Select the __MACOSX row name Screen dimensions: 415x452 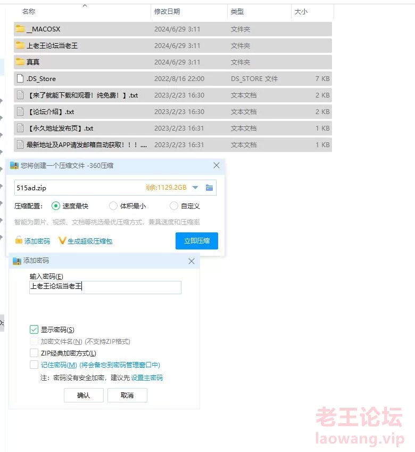click(44, 29)
